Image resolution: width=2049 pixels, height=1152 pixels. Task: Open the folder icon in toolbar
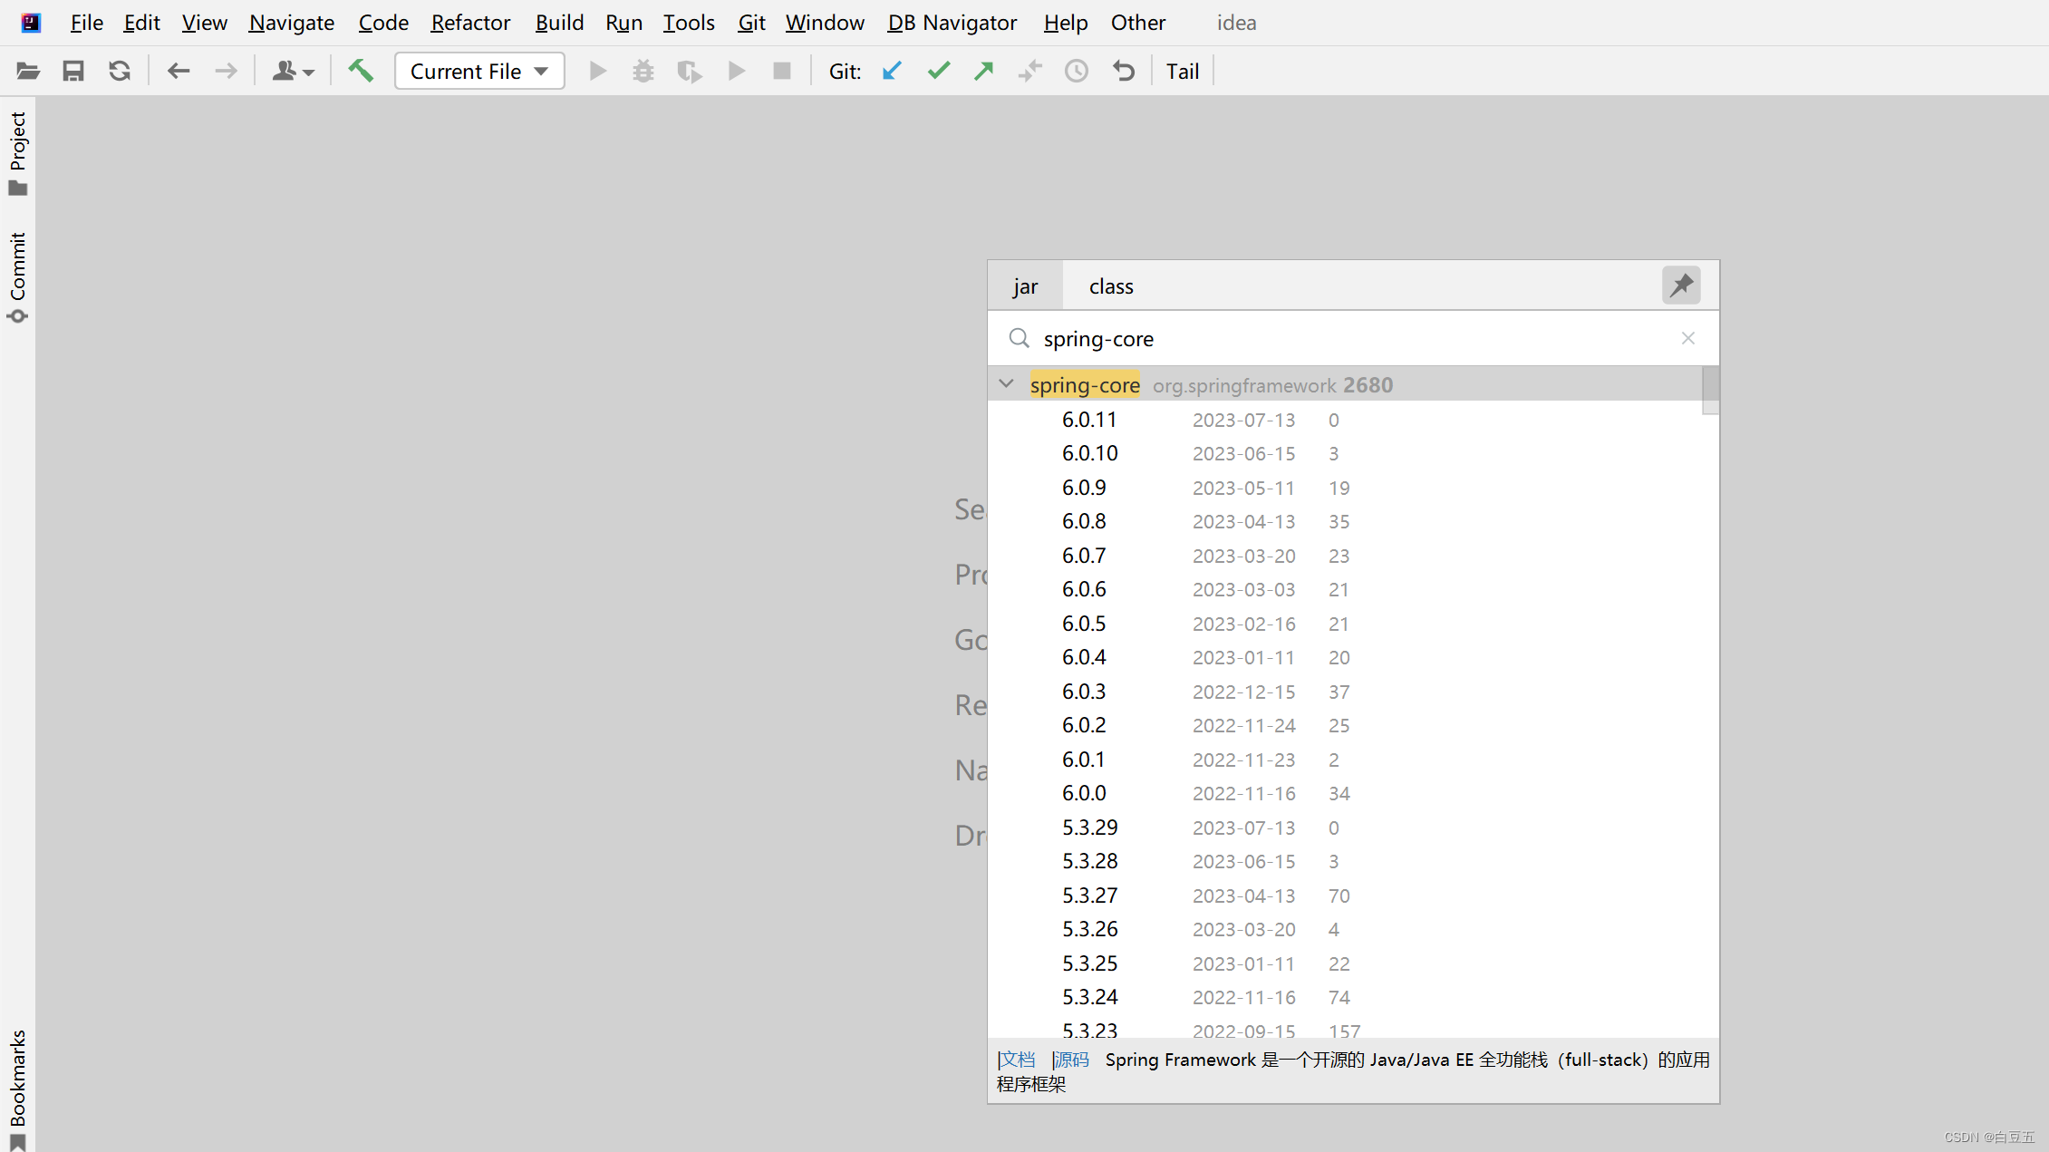[x=28, y=71]
